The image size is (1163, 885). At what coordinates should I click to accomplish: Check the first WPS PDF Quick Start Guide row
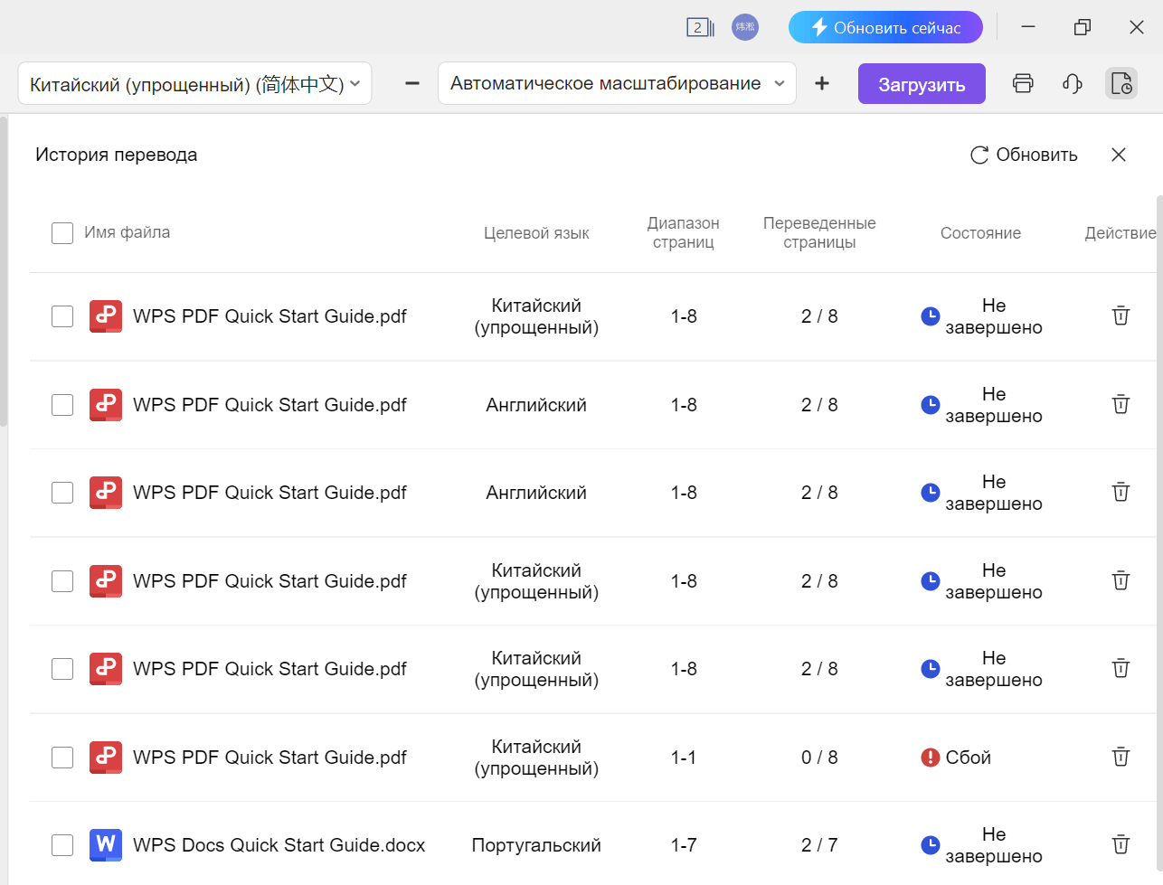point(61,315)
